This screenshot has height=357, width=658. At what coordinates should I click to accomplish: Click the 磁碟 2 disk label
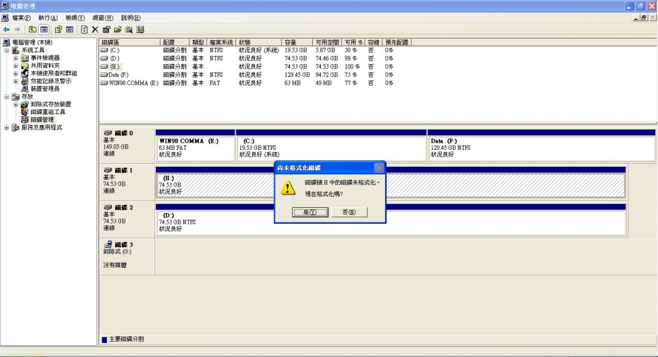click(124, 208)
